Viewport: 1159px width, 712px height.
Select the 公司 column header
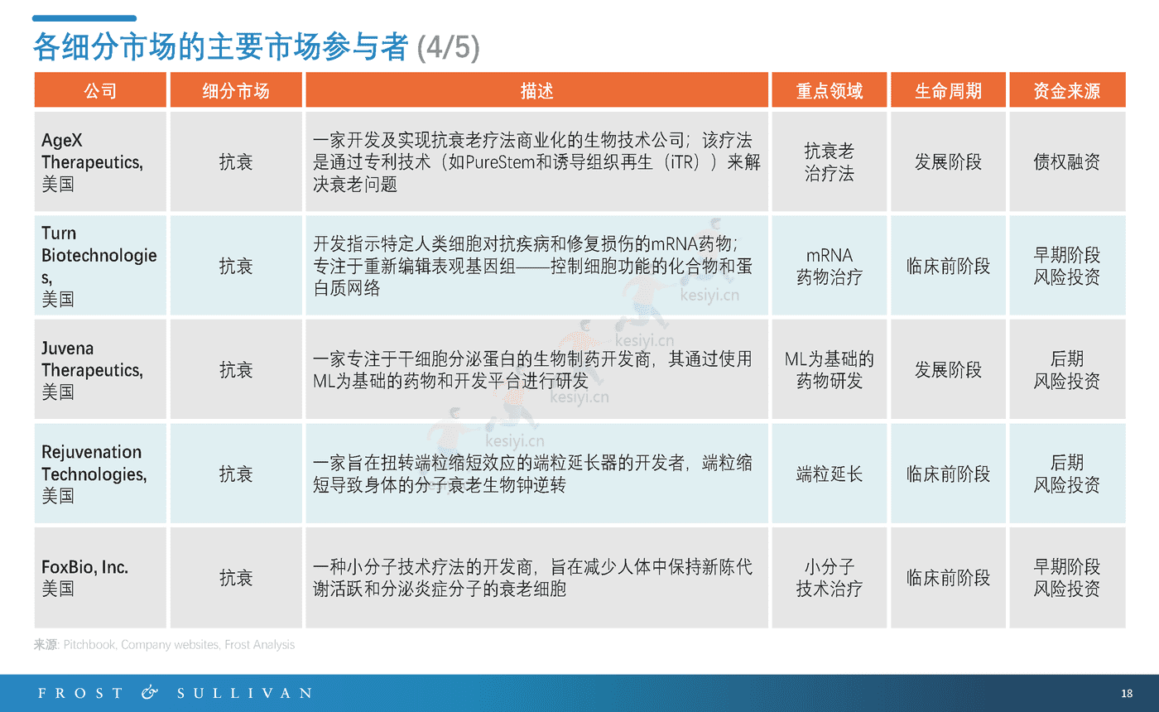[100, 90]
